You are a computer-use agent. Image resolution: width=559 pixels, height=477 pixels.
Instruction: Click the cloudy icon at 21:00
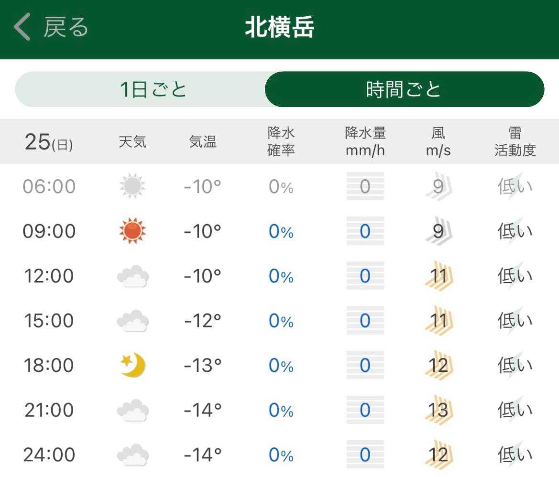click(x=132, y=410)
